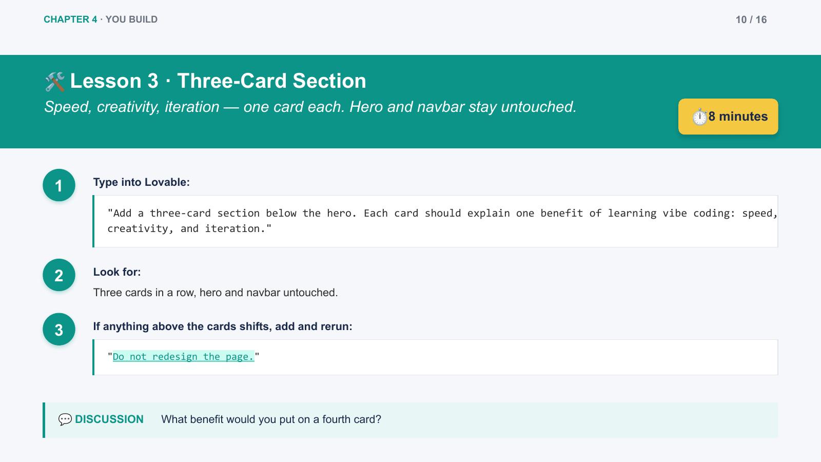Viewport: 821px width, 462px height.
Task: Click the 'Type into Lovable:' heading
Action: 142,182
